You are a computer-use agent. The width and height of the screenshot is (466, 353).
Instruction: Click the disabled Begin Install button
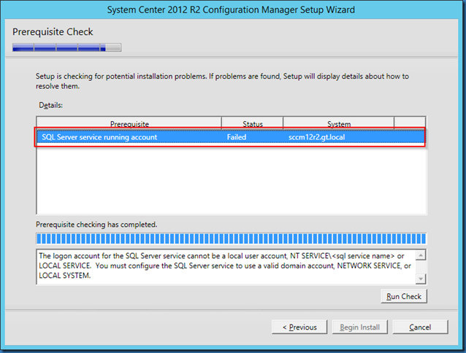click(360, 327)
